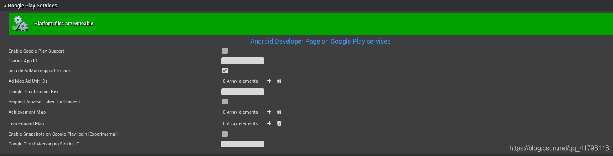This screenshot has width=613, height=156.
Task: Select the 'Achievement Map' row label
Action: pyautogui.click(x=27, y=112)
